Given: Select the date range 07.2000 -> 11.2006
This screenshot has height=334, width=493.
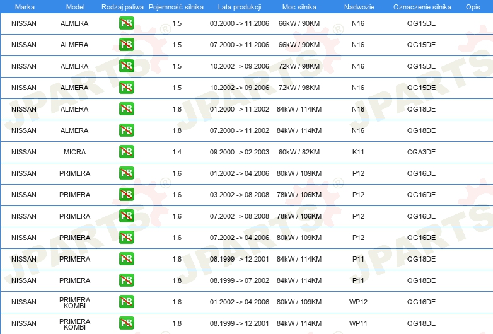Looking at the screenshot, I should pyautogui.click(x=240, y=45).
